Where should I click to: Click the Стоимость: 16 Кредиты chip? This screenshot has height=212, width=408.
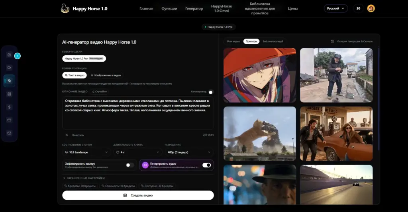(118, 186)
